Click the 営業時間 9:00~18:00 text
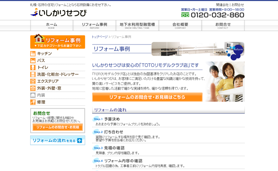The image size is (278, 171). (x=227, y=10)
